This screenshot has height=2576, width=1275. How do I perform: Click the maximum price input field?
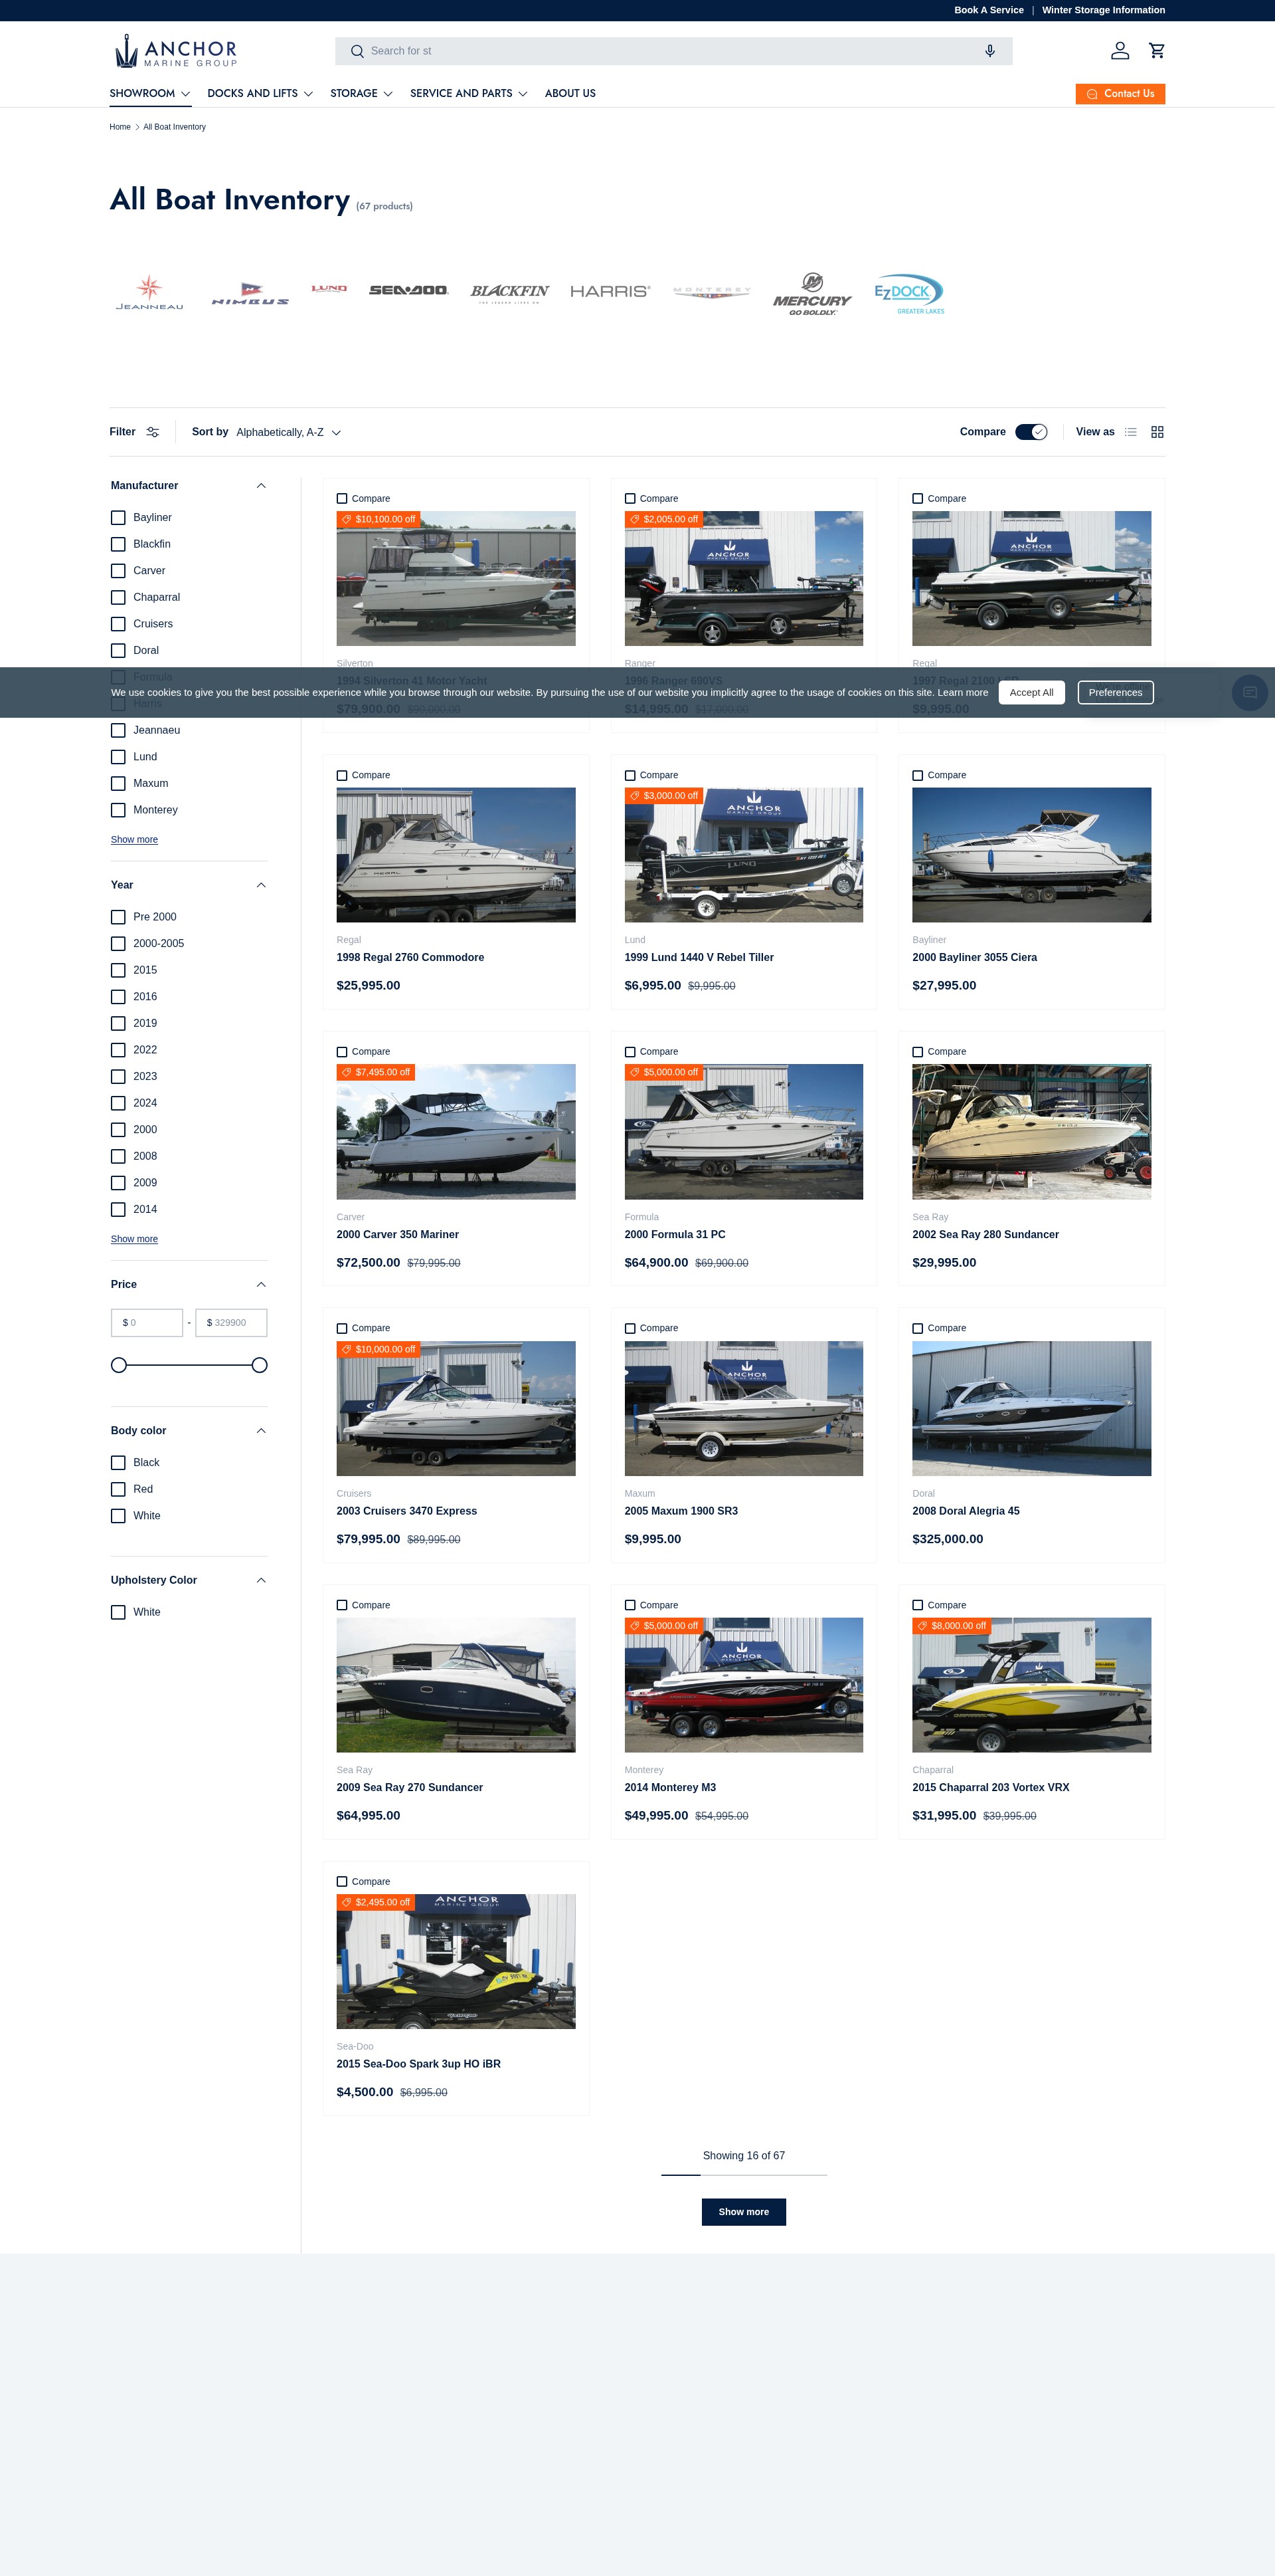(231, 1323)
